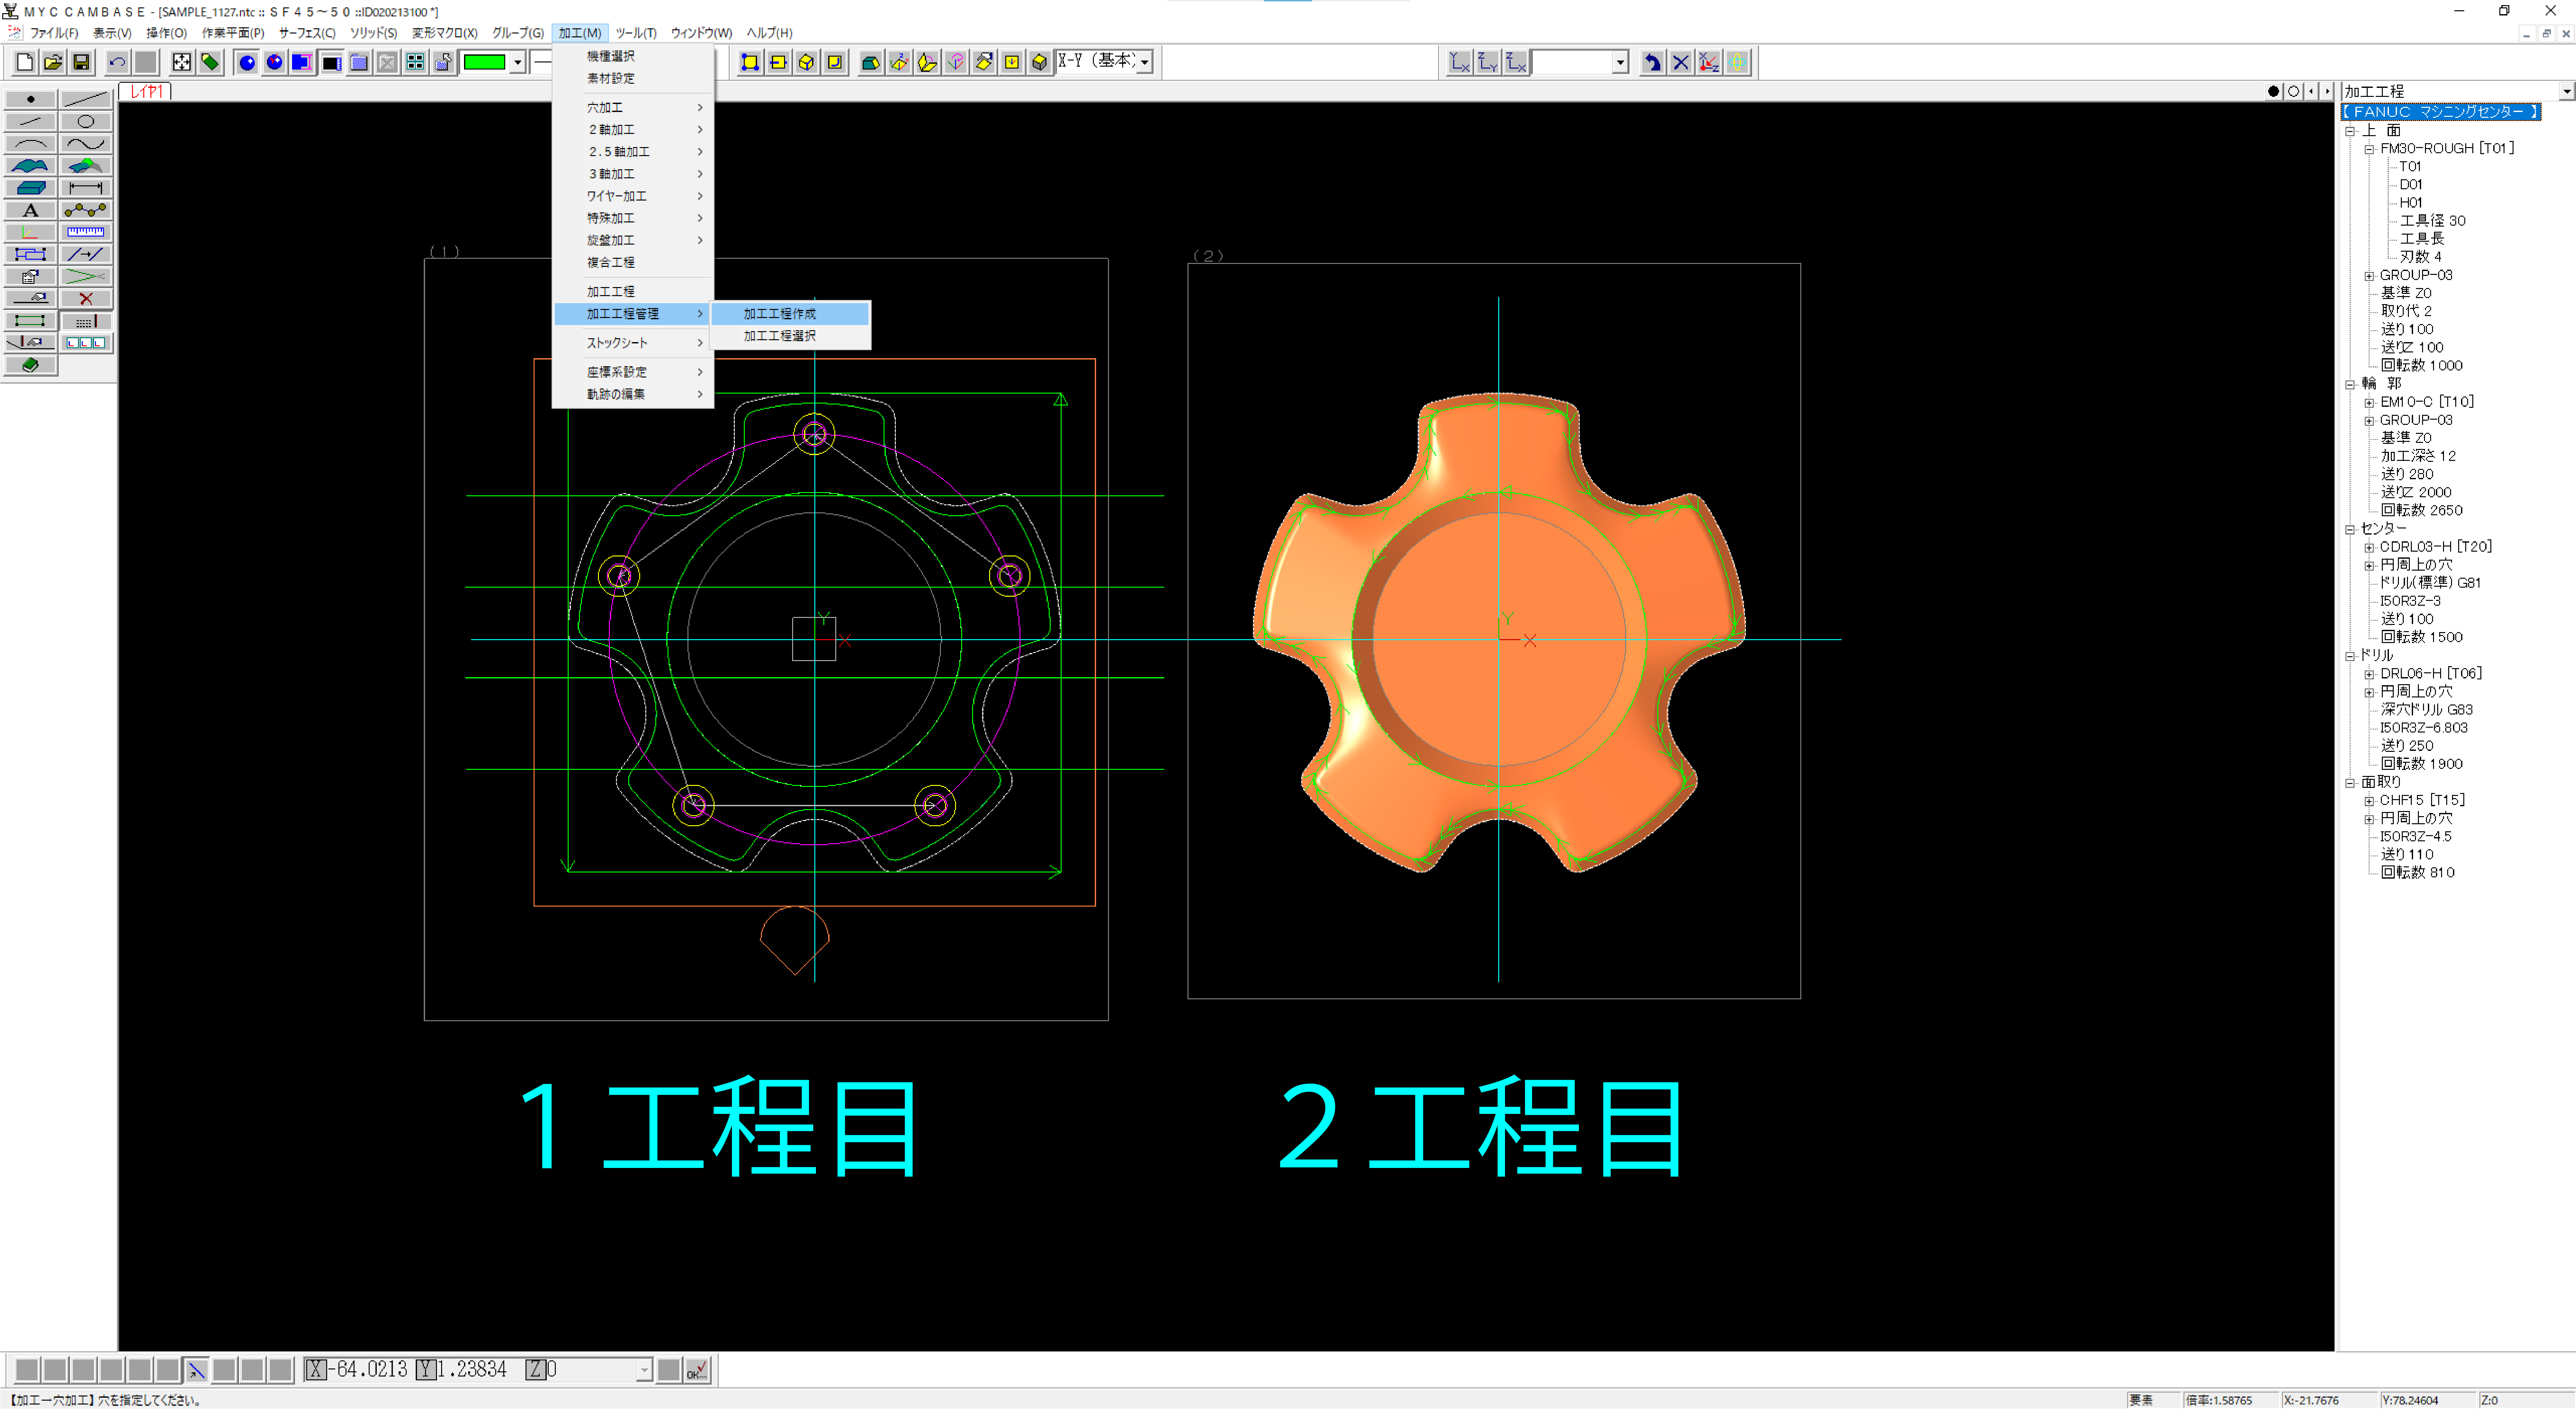Toggle the active snap button in bottom bar

click(x=197, y=1370)
